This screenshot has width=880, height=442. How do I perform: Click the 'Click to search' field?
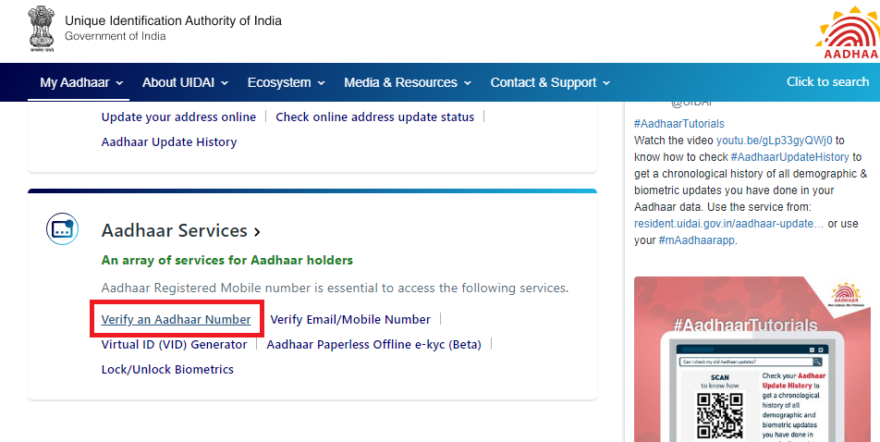point(828,82)
